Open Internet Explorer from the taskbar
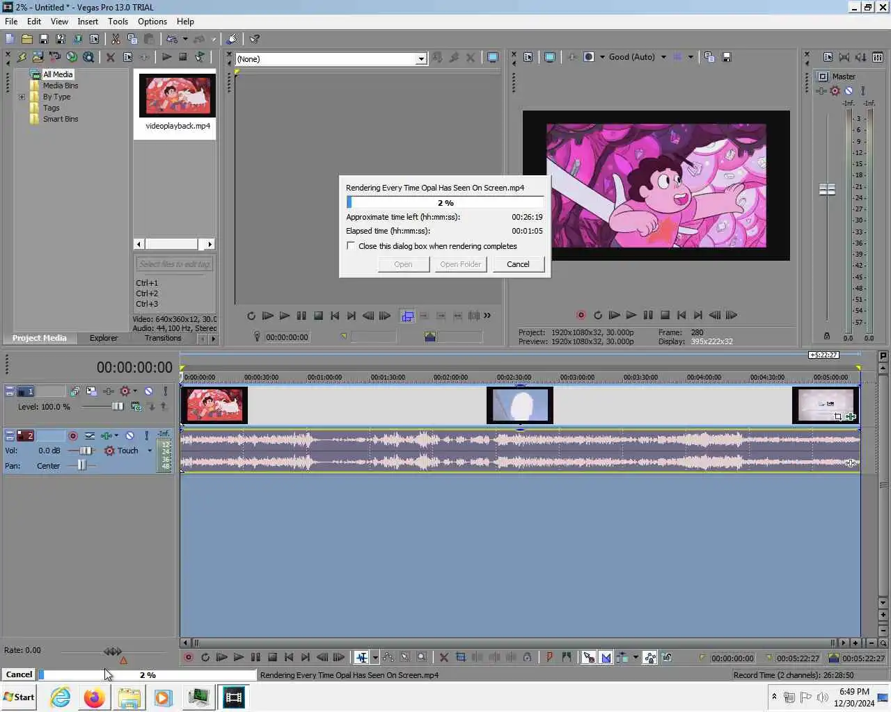 click(x=60, y=697)
